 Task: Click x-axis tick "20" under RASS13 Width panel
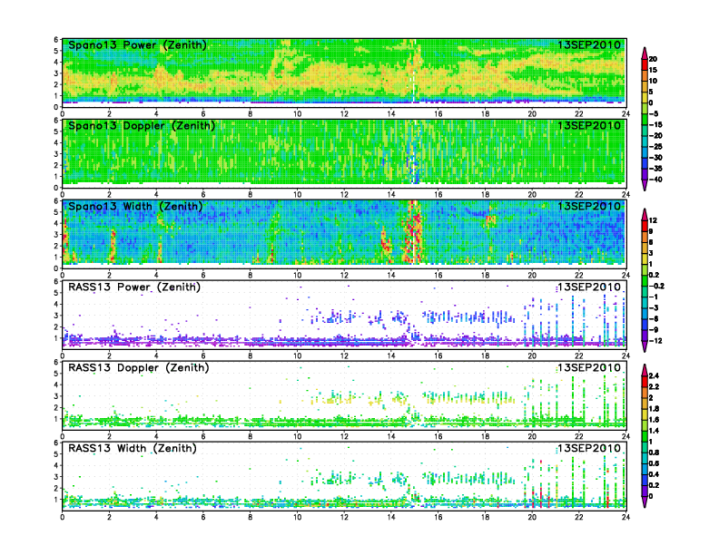tap(532, 517)
